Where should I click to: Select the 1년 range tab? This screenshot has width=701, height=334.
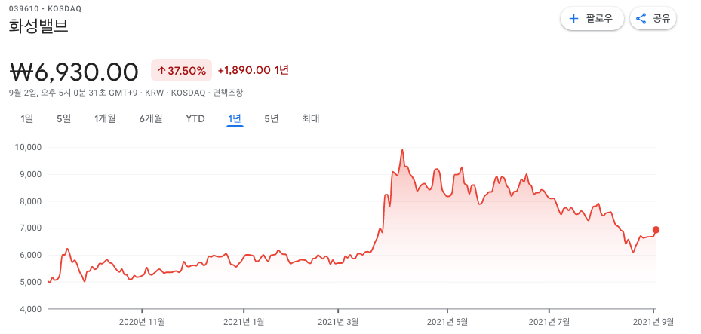coord(235,118)
